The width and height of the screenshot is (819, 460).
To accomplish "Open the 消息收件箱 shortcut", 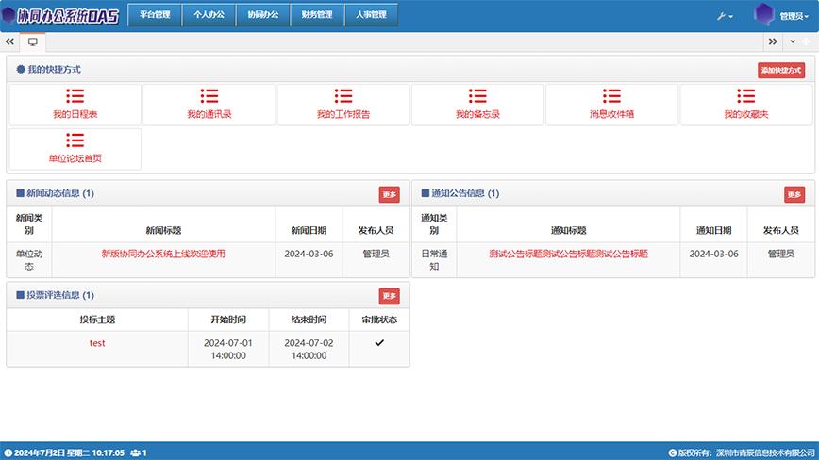I will pos(611,105).
